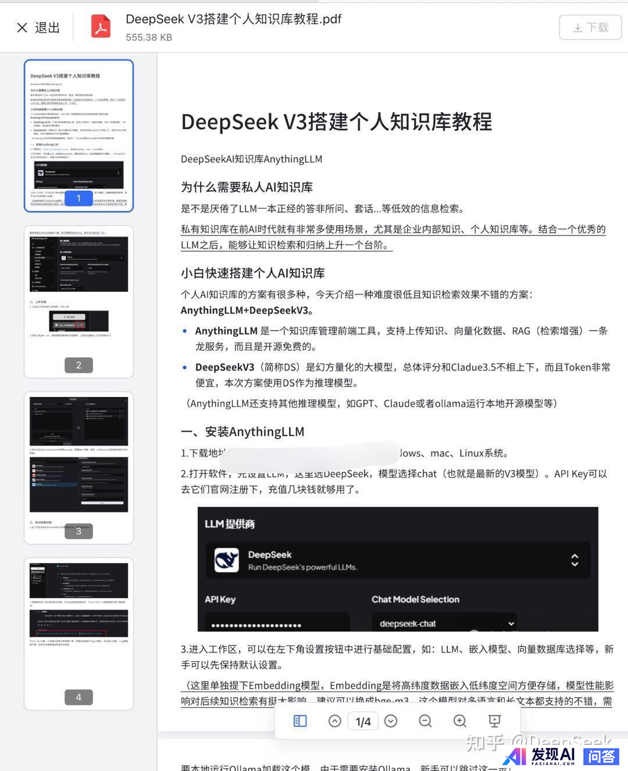Zoom in using the plus magnifier
This screenshot has width=628, height=771.
[460, 721]
